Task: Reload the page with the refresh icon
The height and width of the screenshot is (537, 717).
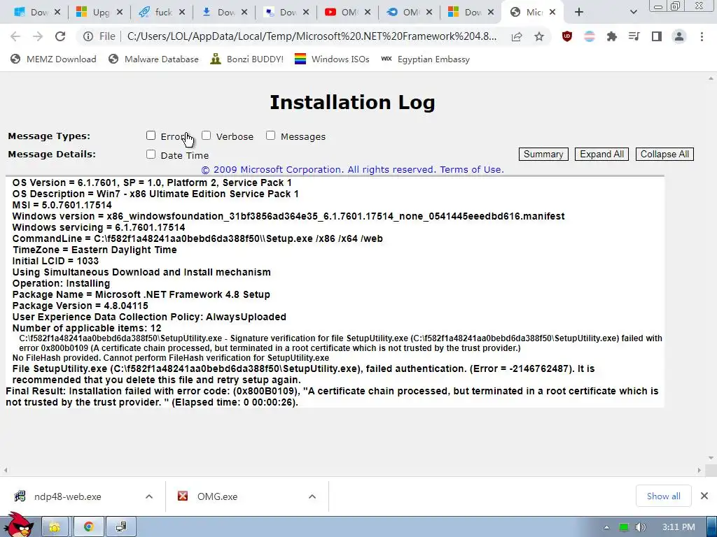Action: (x=60, y=36)
